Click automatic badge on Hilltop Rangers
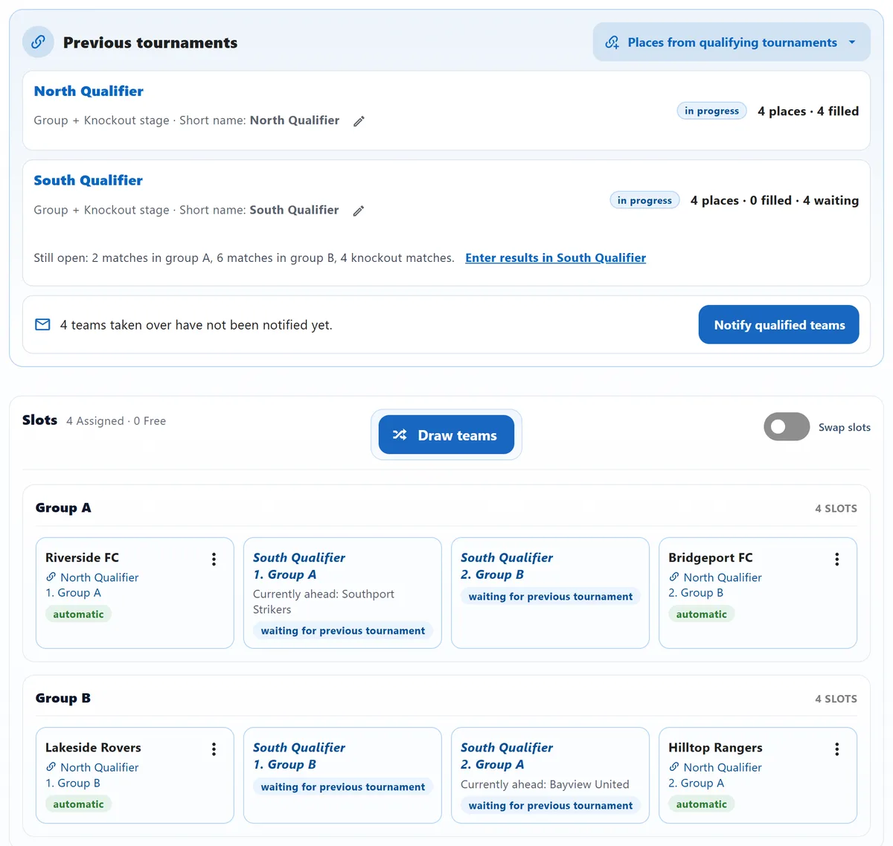 click(x=701, y=804)
